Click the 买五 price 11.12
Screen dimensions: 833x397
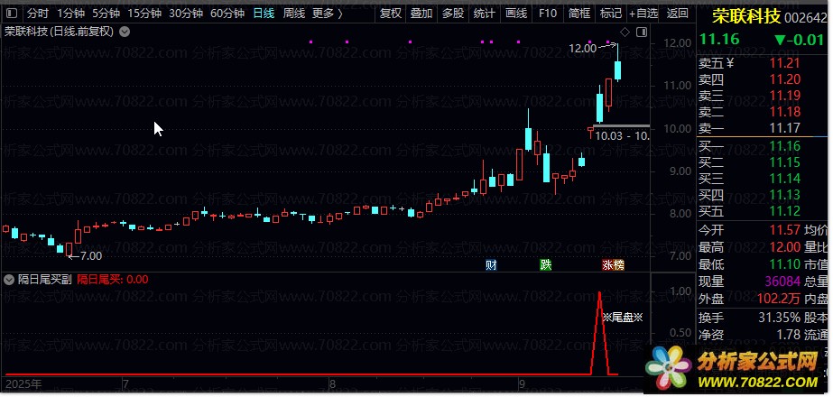pyautogui.click(x=784, y=211)
